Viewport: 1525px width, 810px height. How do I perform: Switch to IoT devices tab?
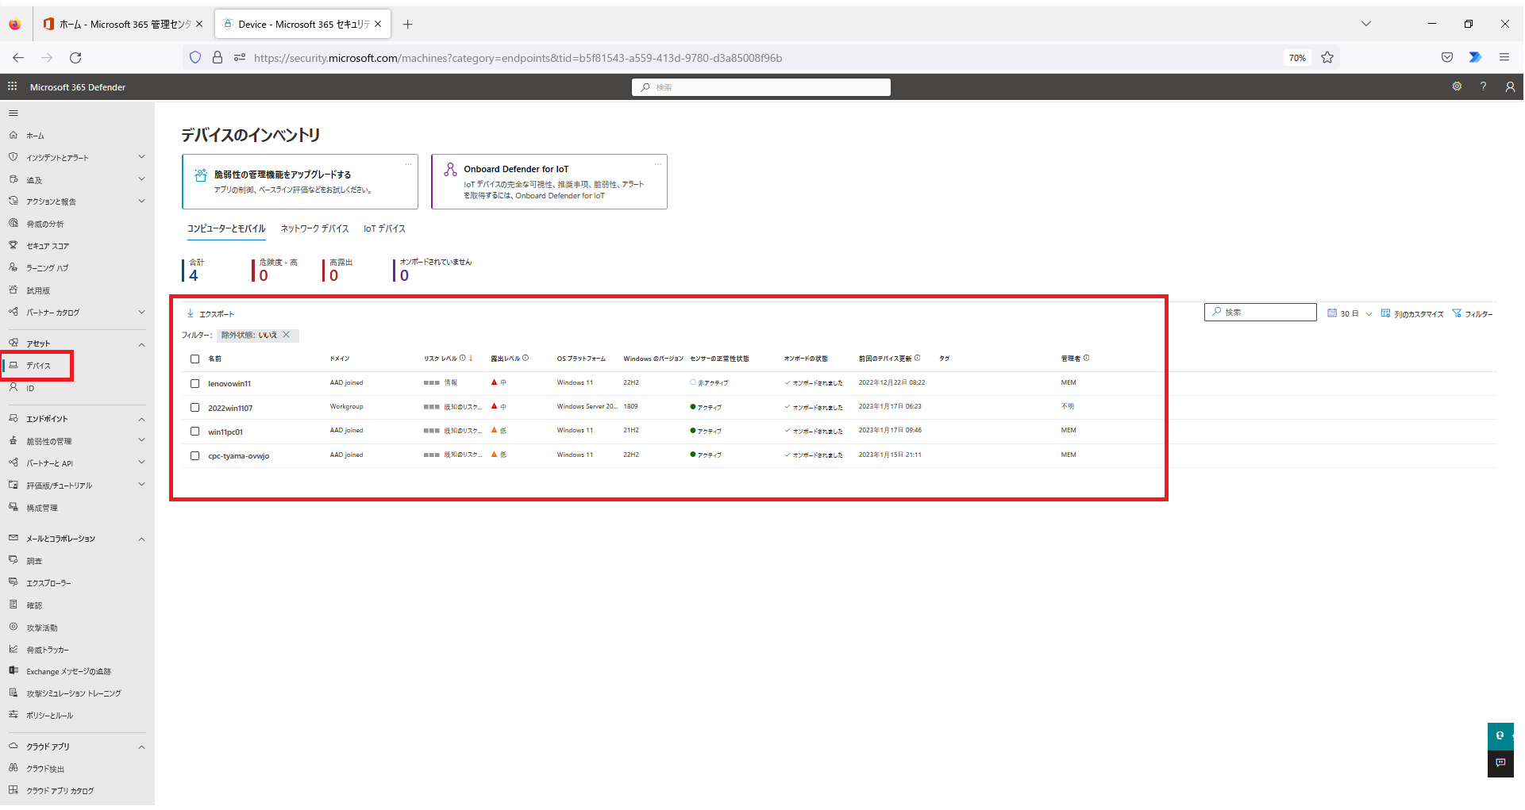click(384, 228)
